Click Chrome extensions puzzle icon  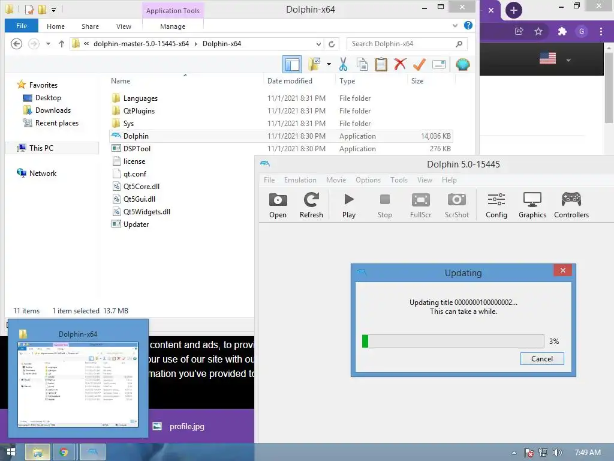click(562, 31)
